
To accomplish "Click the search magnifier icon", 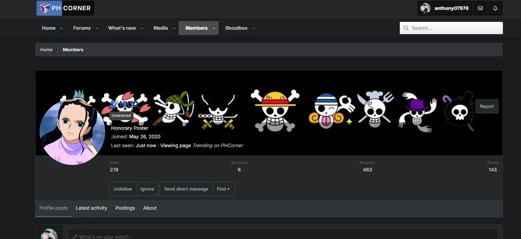I will pos(406,28).
